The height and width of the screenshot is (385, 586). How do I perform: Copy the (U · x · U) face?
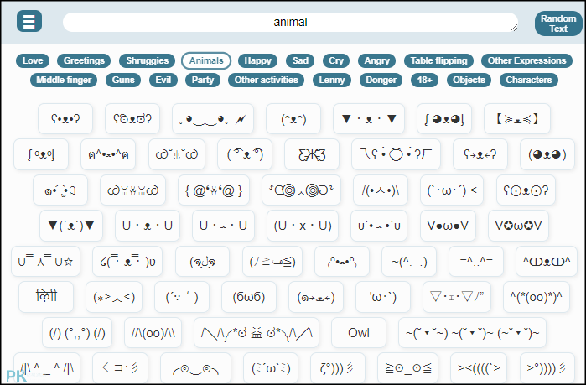click(x=303, y=226)
